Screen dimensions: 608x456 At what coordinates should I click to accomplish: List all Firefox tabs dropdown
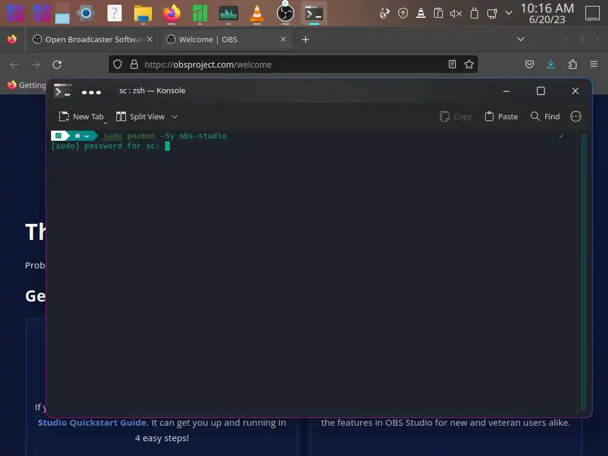[x=521, y=39]
